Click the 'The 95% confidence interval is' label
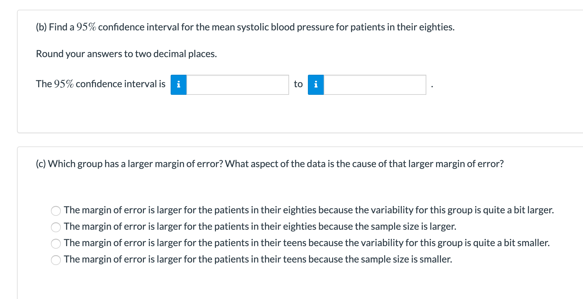583x299 pixels. point(101,84)
